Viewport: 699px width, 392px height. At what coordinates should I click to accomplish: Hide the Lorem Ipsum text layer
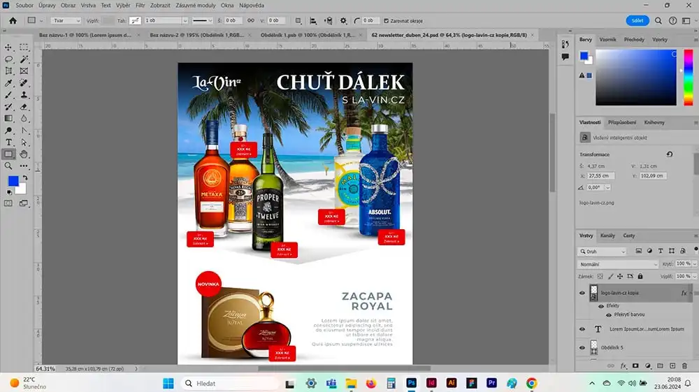pyautogui.click(x=582, y=329)
